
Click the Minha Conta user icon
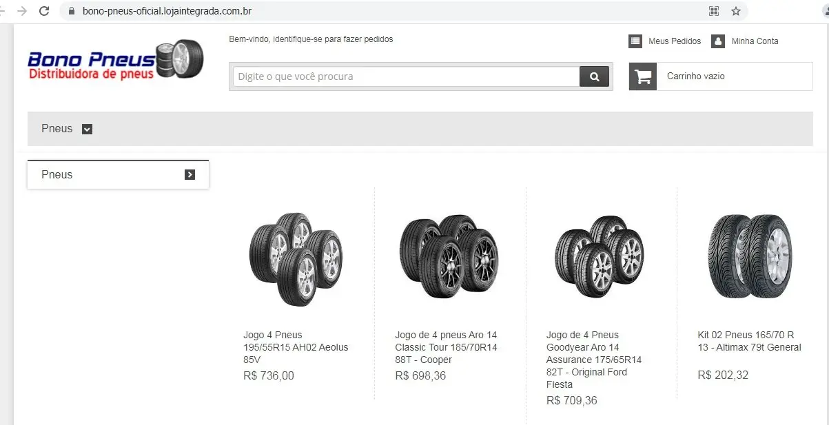point(718,41)
